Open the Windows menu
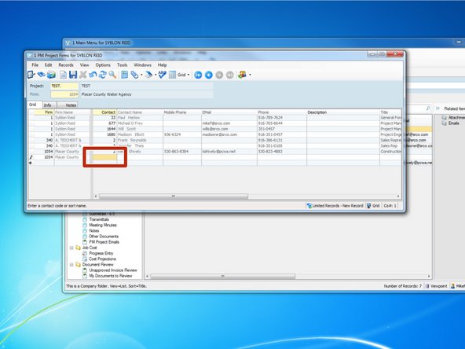 (143, 65)
